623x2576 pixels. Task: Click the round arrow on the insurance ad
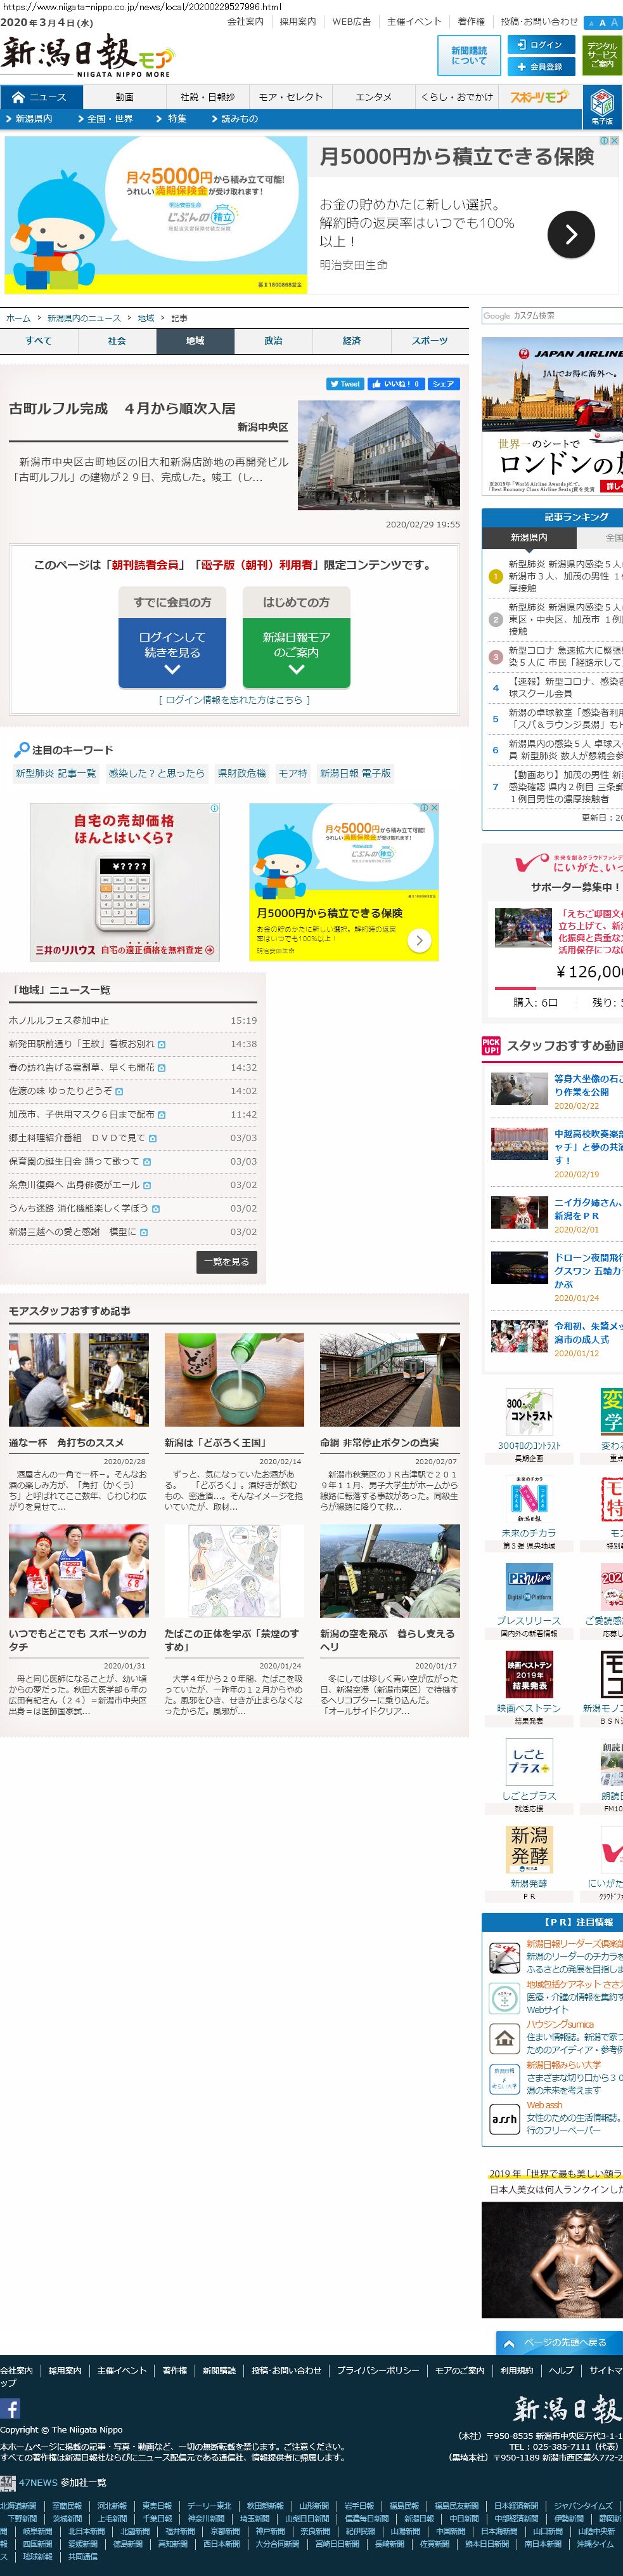click(x=570, y=236)
